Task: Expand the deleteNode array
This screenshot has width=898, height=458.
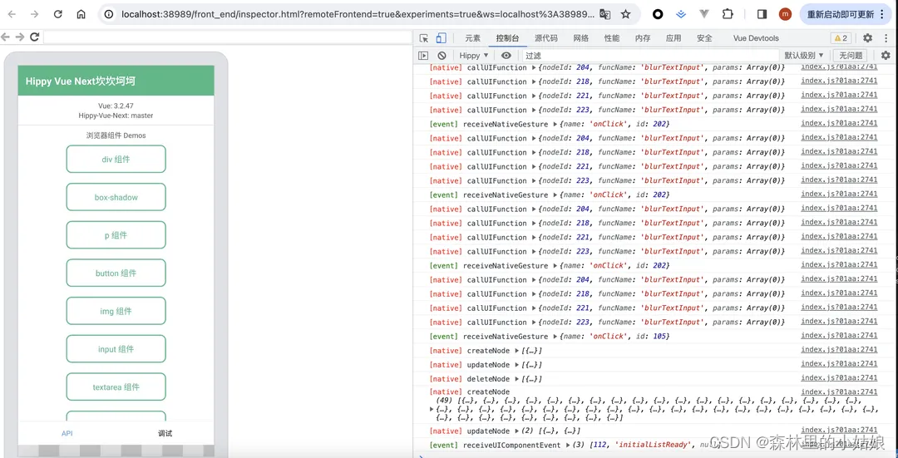Action: [517, 379]
